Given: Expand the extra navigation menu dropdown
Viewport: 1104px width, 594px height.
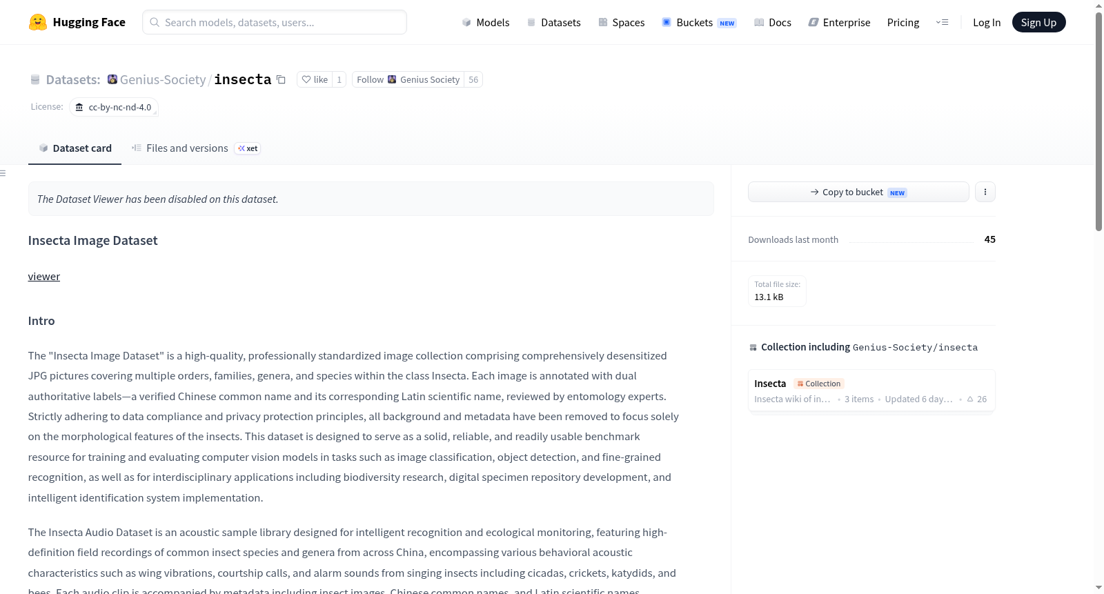Looking at the screenshot, I should [942, 22].
